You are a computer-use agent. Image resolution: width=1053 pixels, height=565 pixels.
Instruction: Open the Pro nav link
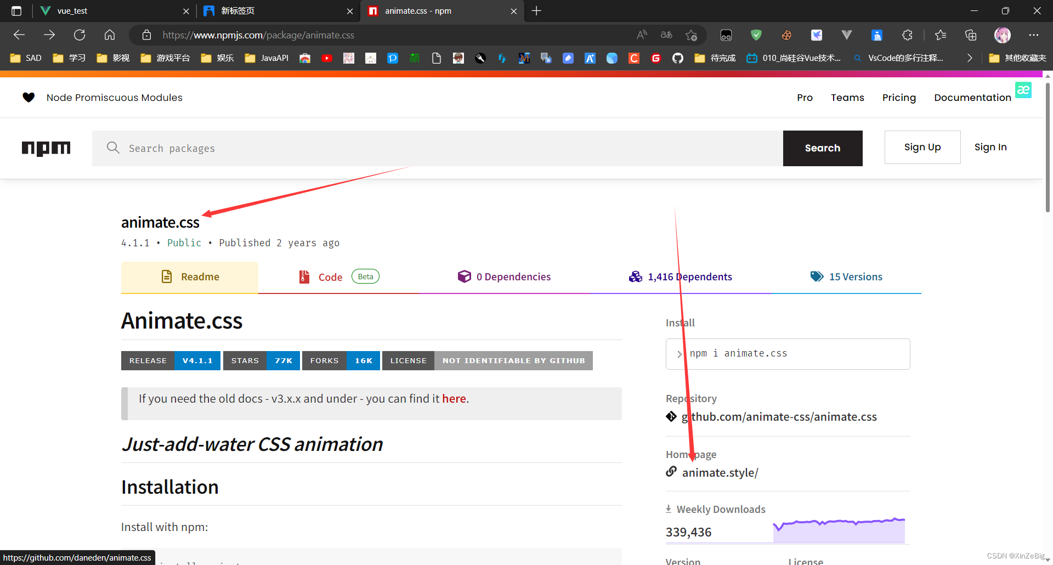pyautogui.click(x=805, y=98)
